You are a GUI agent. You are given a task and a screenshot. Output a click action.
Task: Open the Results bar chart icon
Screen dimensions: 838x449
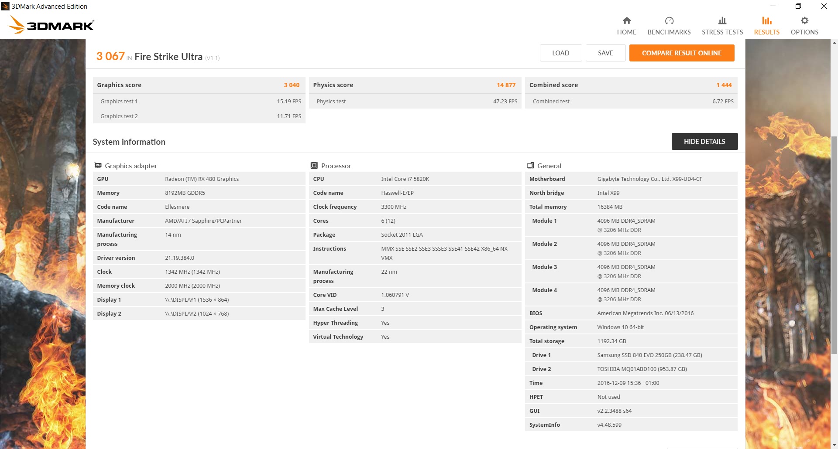766,20
